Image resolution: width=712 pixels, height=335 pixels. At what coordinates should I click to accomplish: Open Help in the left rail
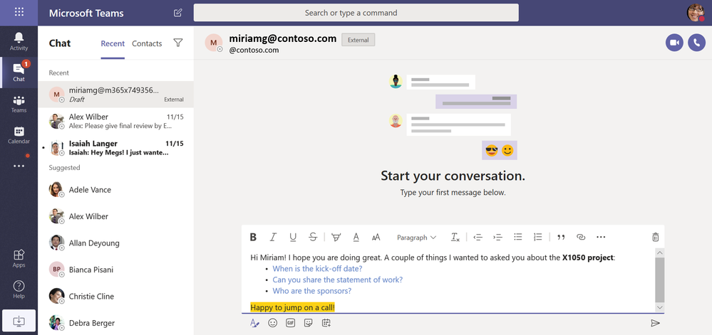click(x=19, y=289)
